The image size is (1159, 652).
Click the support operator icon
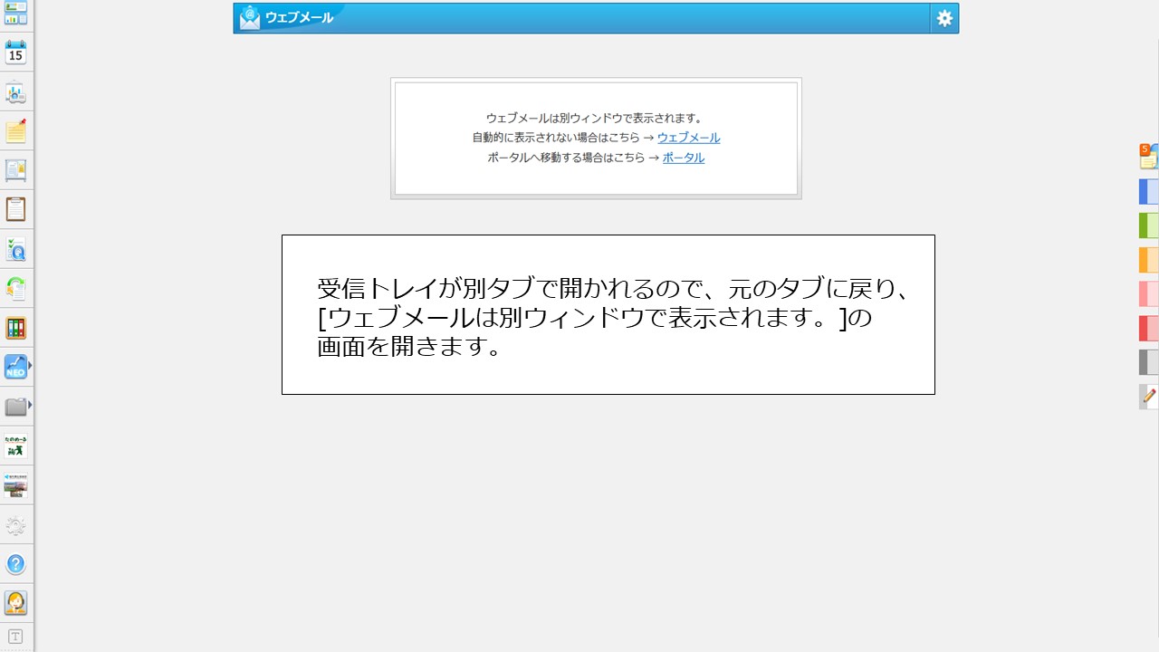[16, 602]
